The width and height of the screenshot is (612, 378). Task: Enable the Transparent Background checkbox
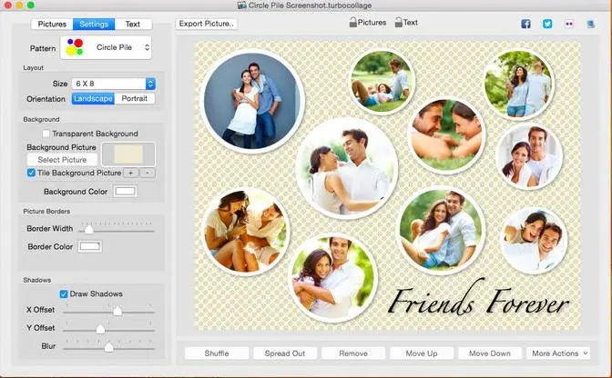pos(46,134)
